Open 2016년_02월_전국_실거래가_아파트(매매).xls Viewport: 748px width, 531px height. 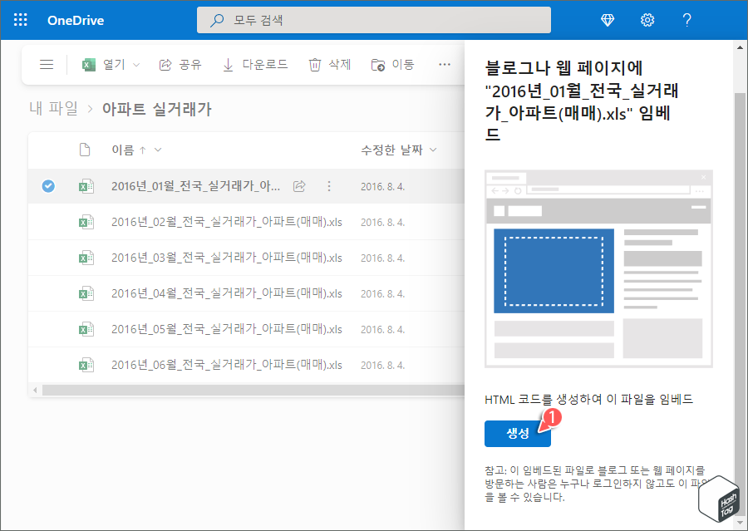(227, 222)
